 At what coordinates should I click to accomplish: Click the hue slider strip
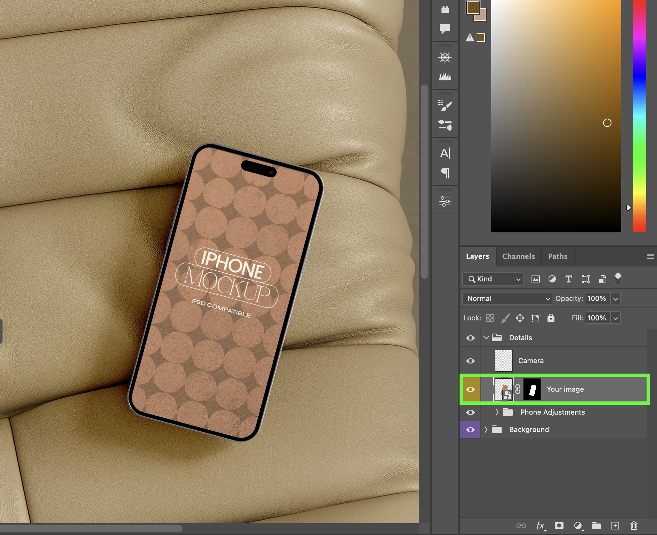[x=640, y=116]
